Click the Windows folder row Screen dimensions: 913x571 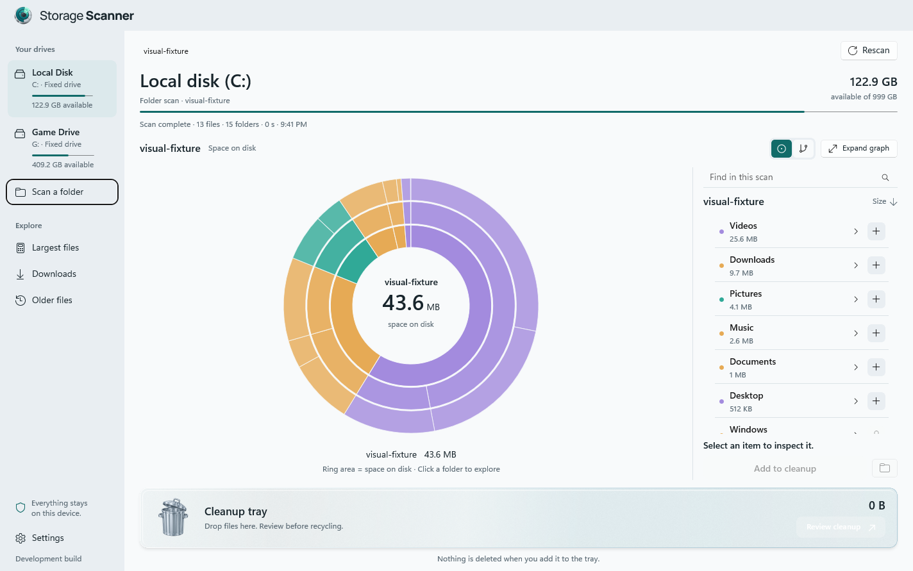pos(801,429)
